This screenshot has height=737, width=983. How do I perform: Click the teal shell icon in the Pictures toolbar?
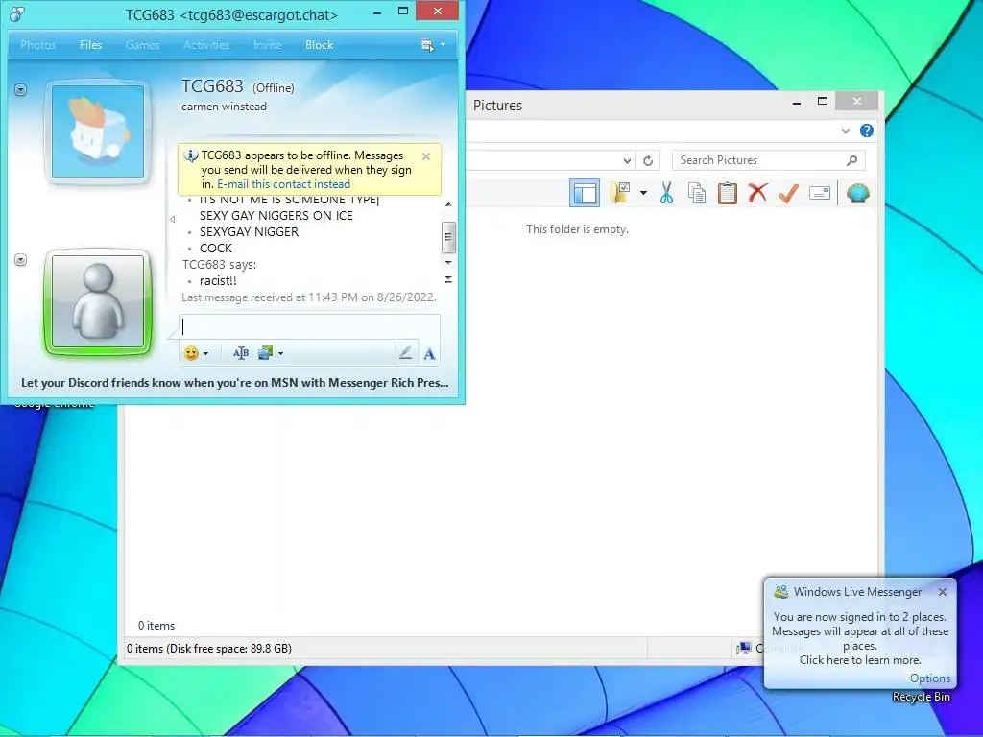tap(857, 193)
